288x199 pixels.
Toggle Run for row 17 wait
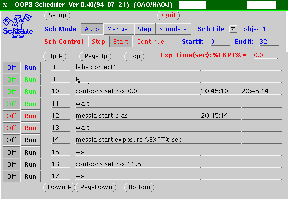click(x=31, y=176)
